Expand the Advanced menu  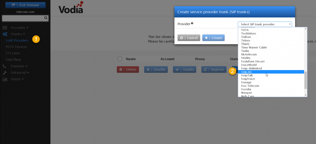click(20, 72)
